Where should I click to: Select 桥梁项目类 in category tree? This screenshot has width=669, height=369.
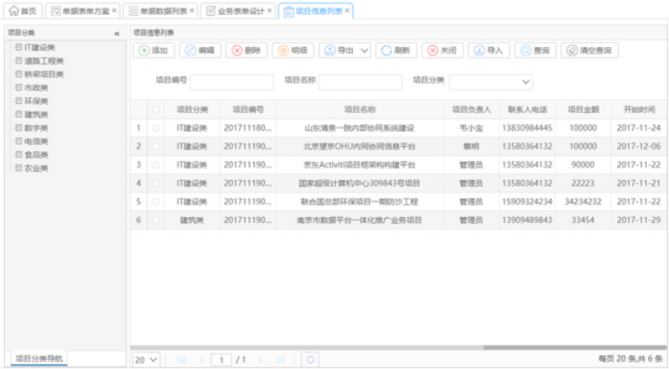click(44, 74)
